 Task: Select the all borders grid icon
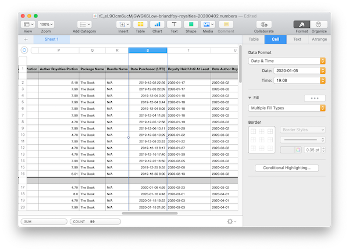pyautogui.click(x=270, y=131)
